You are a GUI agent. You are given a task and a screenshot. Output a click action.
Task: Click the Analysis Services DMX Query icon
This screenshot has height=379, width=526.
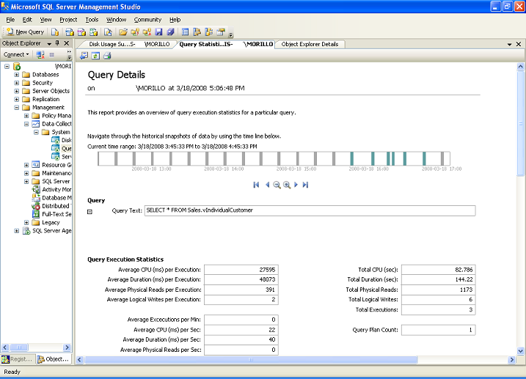(81, 32)
